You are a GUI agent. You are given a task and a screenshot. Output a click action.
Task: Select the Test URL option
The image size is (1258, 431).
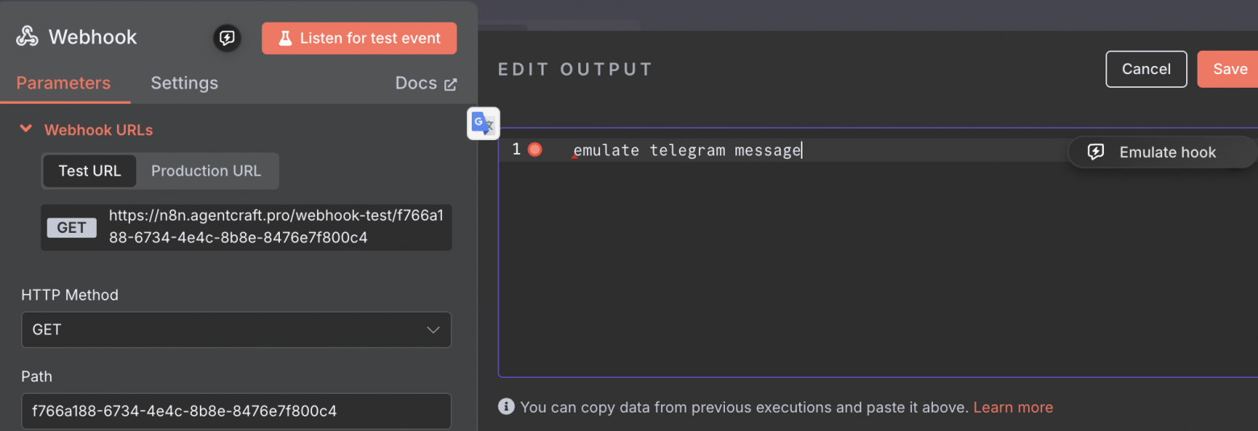tap(90, 171)
